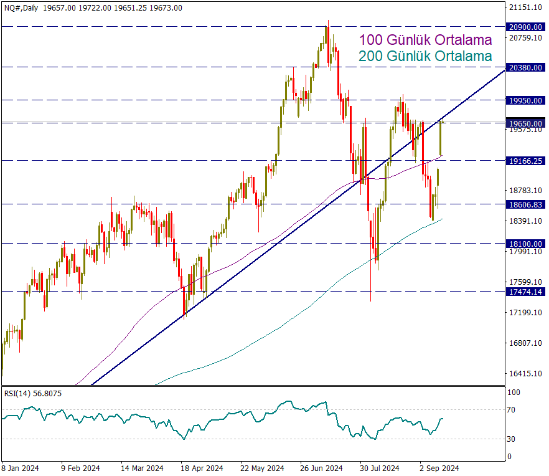
Task: Select the 18606.83 price level label
Action: coord(525,204)
